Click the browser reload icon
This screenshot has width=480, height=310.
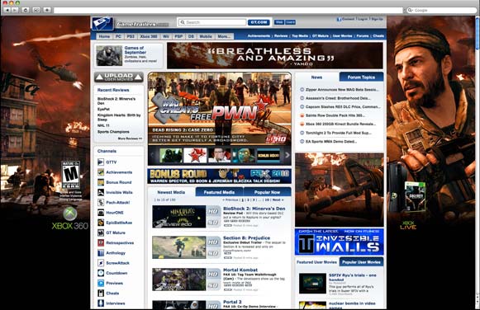26,10
